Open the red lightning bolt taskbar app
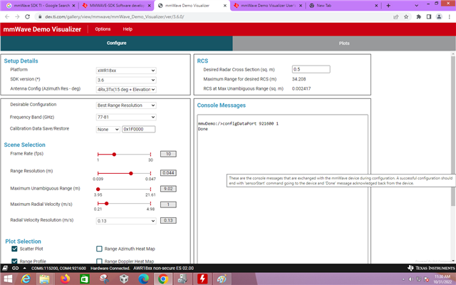Image resolution: width=456 pixels, height=285 pixels. tap(202, 279)
